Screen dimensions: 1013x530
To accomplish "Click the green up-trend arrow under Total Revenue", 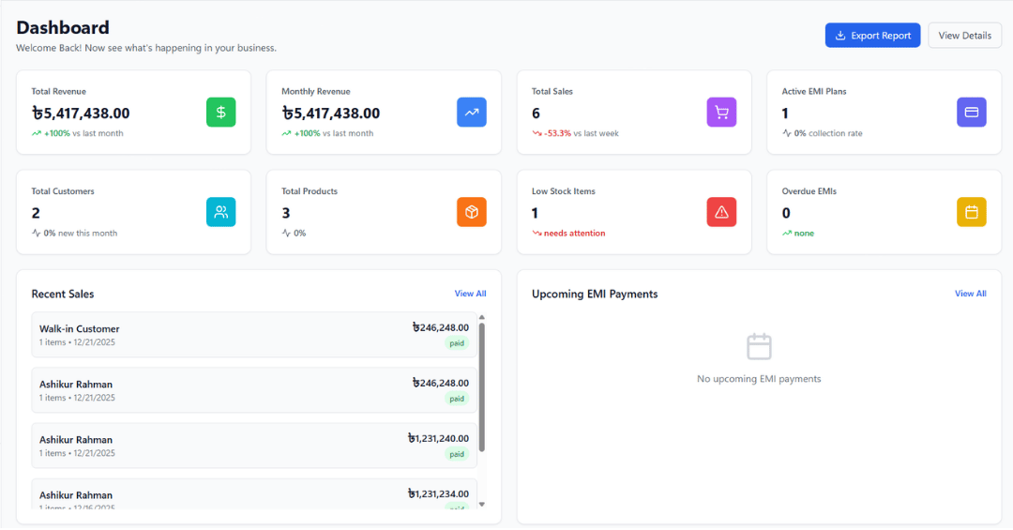I will [37, 134].
